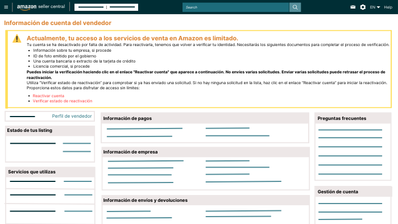Click the Preguntas frecuentes header
The width and height of the screenshot is (398, 224).
click(353, 118)
